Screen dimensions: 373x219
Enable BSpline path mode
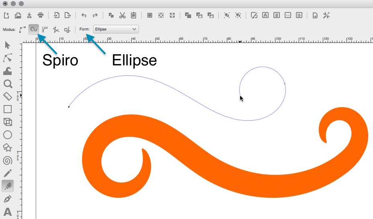tap(45, 29)
